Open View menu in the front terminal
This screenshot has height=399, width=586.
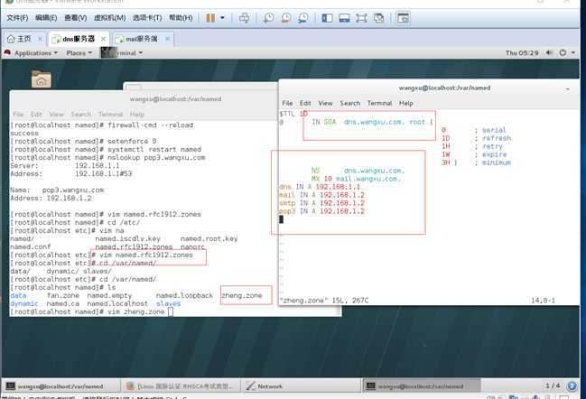[325, 103]
